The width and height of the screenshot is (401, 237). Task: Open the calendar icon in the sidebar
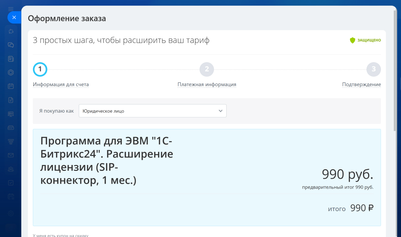11,86
